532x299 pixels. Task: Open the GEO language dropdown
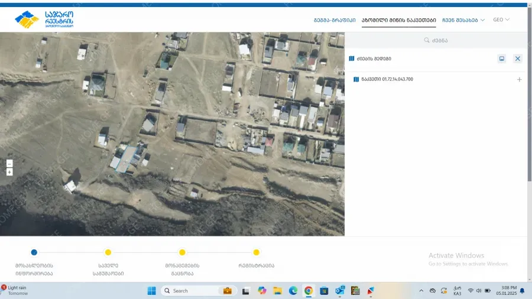tap(501, 19)
